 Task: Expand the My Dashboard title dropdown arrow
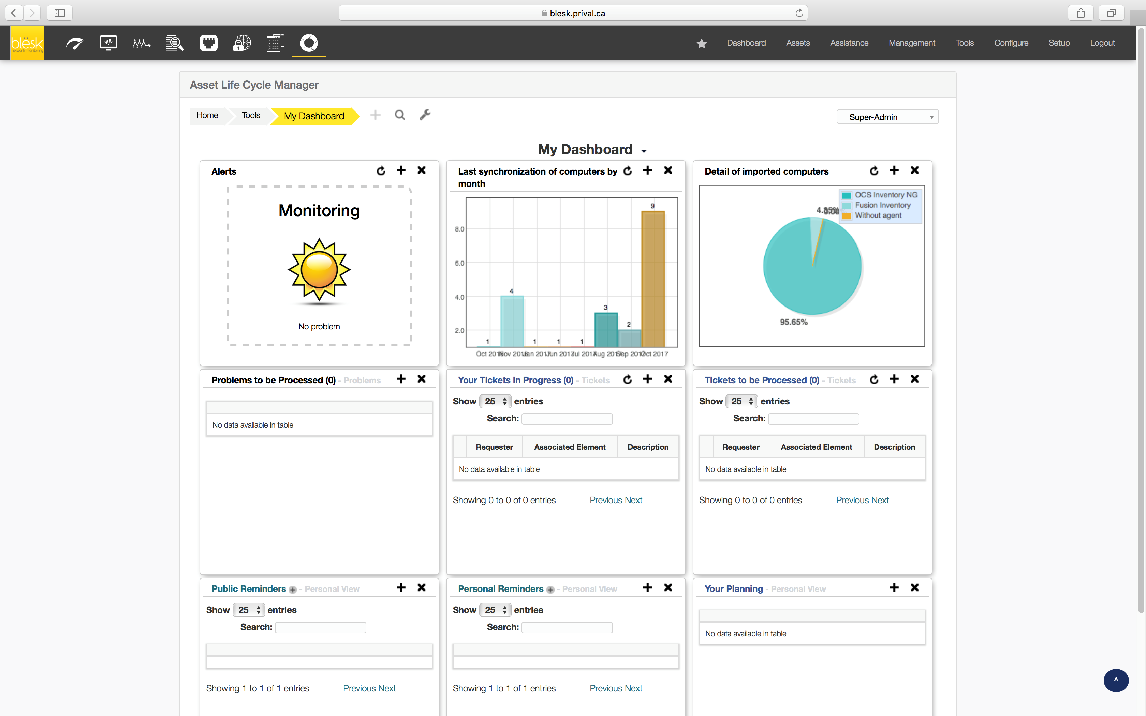[644, 151]
